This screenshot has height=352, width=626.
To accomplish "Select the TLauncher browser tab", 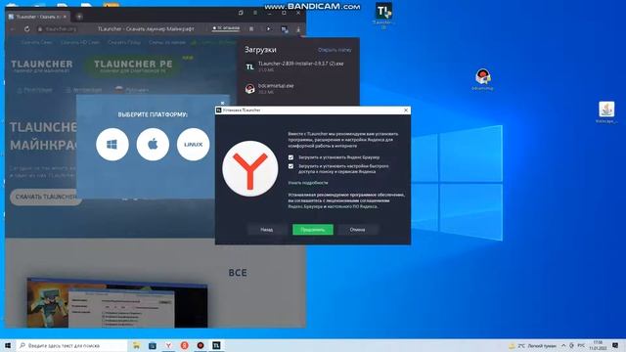I will point(38,17).
